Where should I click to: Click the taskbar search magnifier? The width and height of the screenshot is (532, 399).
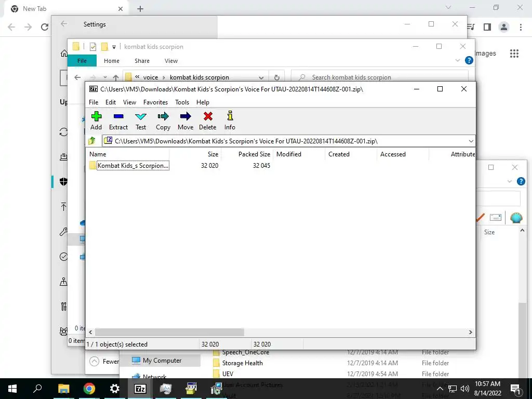[37, 389]
